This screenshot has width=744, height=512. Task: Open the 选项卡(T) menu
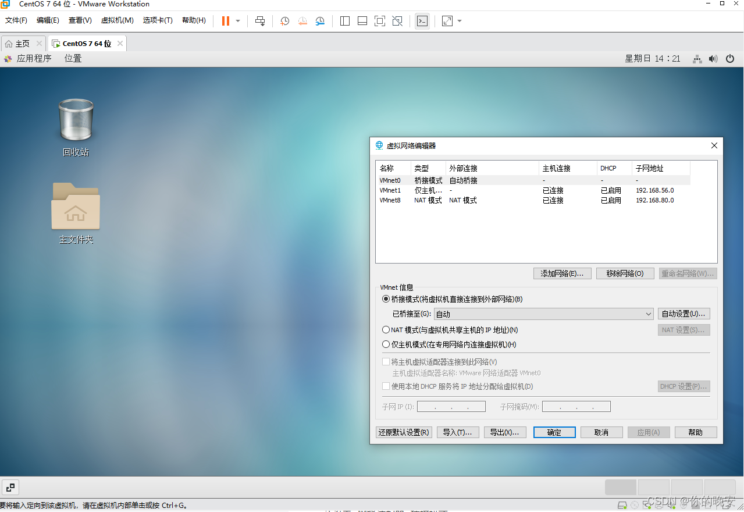point(158,20)
